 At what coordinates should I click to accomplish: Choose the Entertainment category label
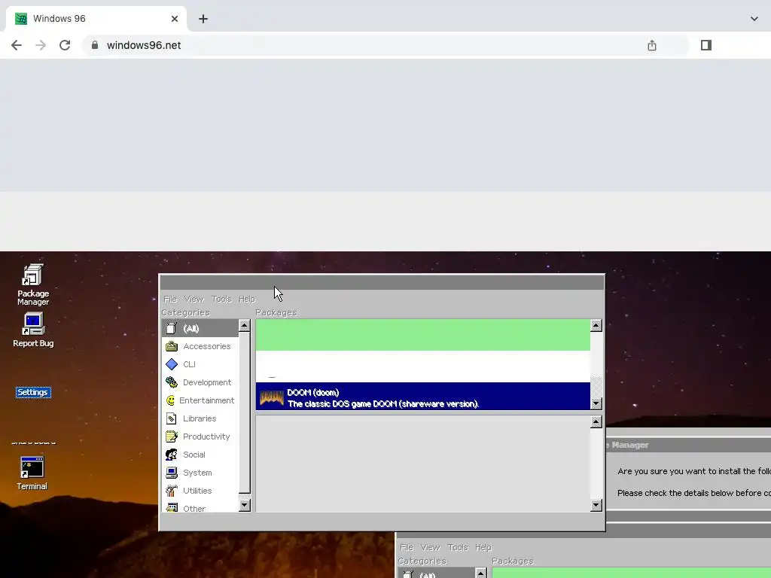tap(206, 400)
